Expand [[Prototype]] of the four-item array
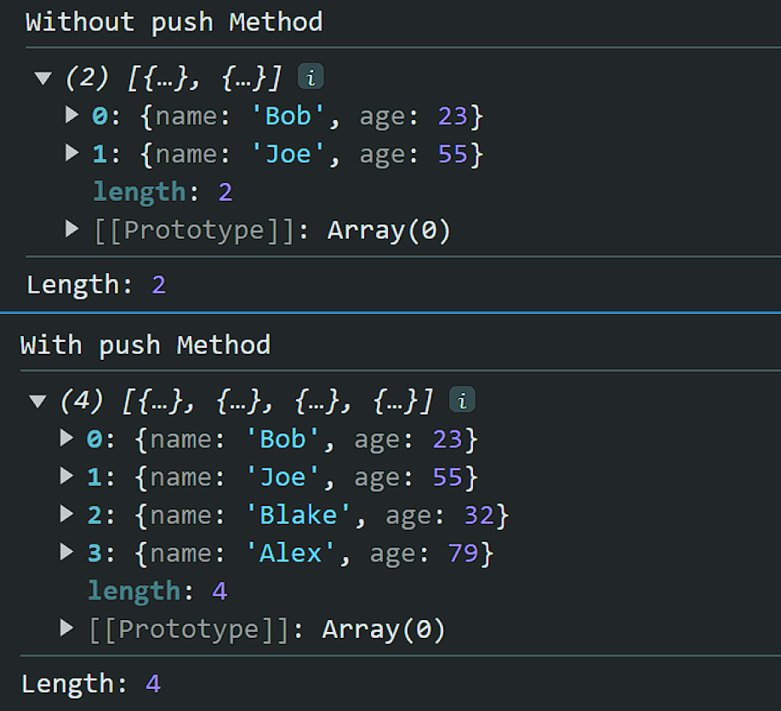 [67, 629]
